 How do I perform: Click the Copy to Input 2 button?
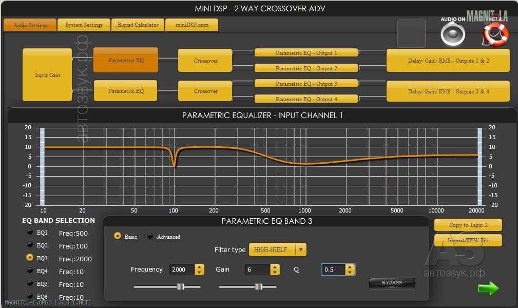tap(468, 225)
